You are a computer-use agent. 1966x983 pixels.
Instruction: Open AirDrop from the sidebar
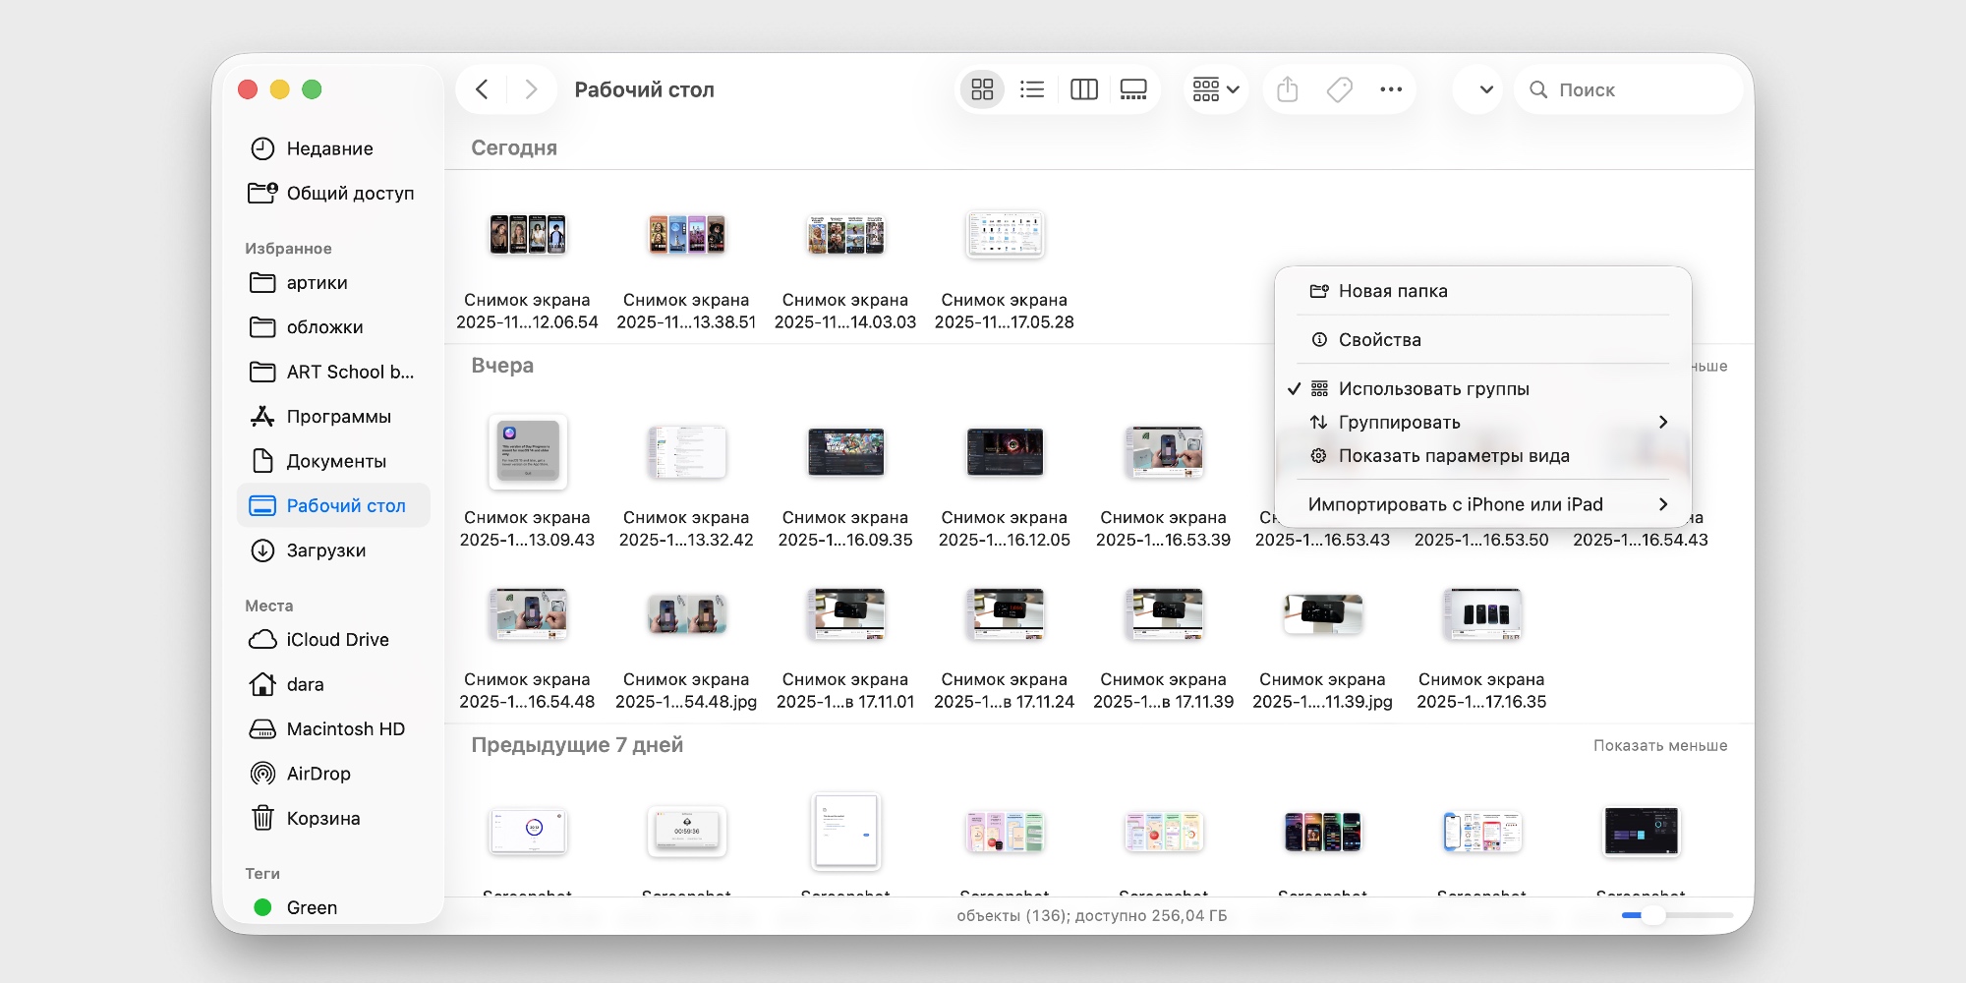pyautogui.click(x=318, y=773)
